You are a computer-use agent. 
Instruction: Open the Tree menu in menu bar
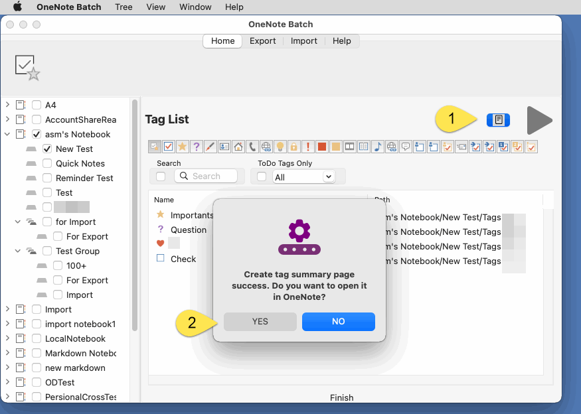coord(124,7)
